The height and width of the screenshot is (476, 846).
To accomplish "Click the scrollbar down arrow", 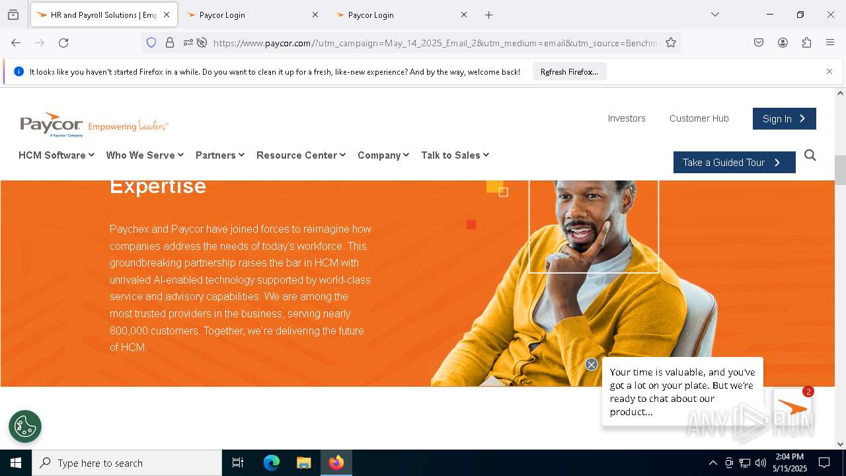I will click(840, 444).
